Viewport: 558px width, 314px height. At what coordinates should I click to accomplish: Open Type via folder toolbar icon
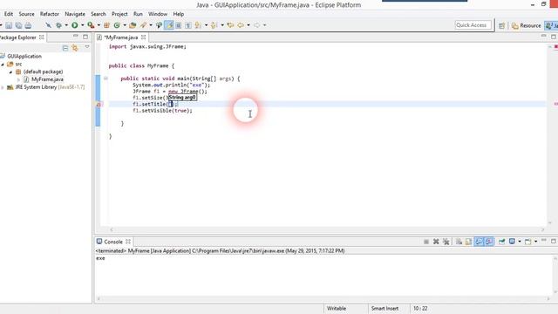tap(133, 25)
